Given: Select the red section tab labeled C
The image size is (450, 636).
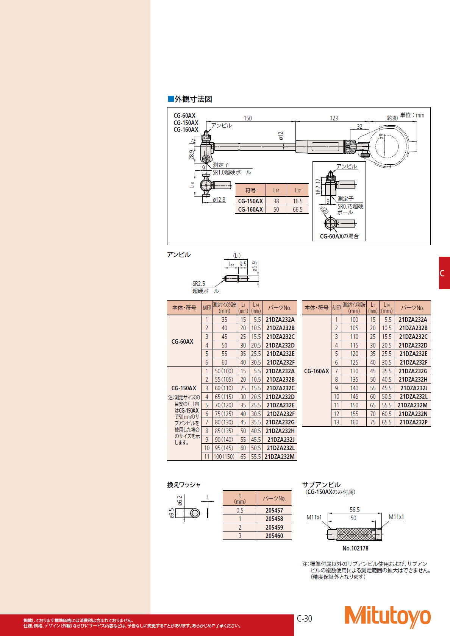Looking at the screenshot, I should click(x=444, y=273).
